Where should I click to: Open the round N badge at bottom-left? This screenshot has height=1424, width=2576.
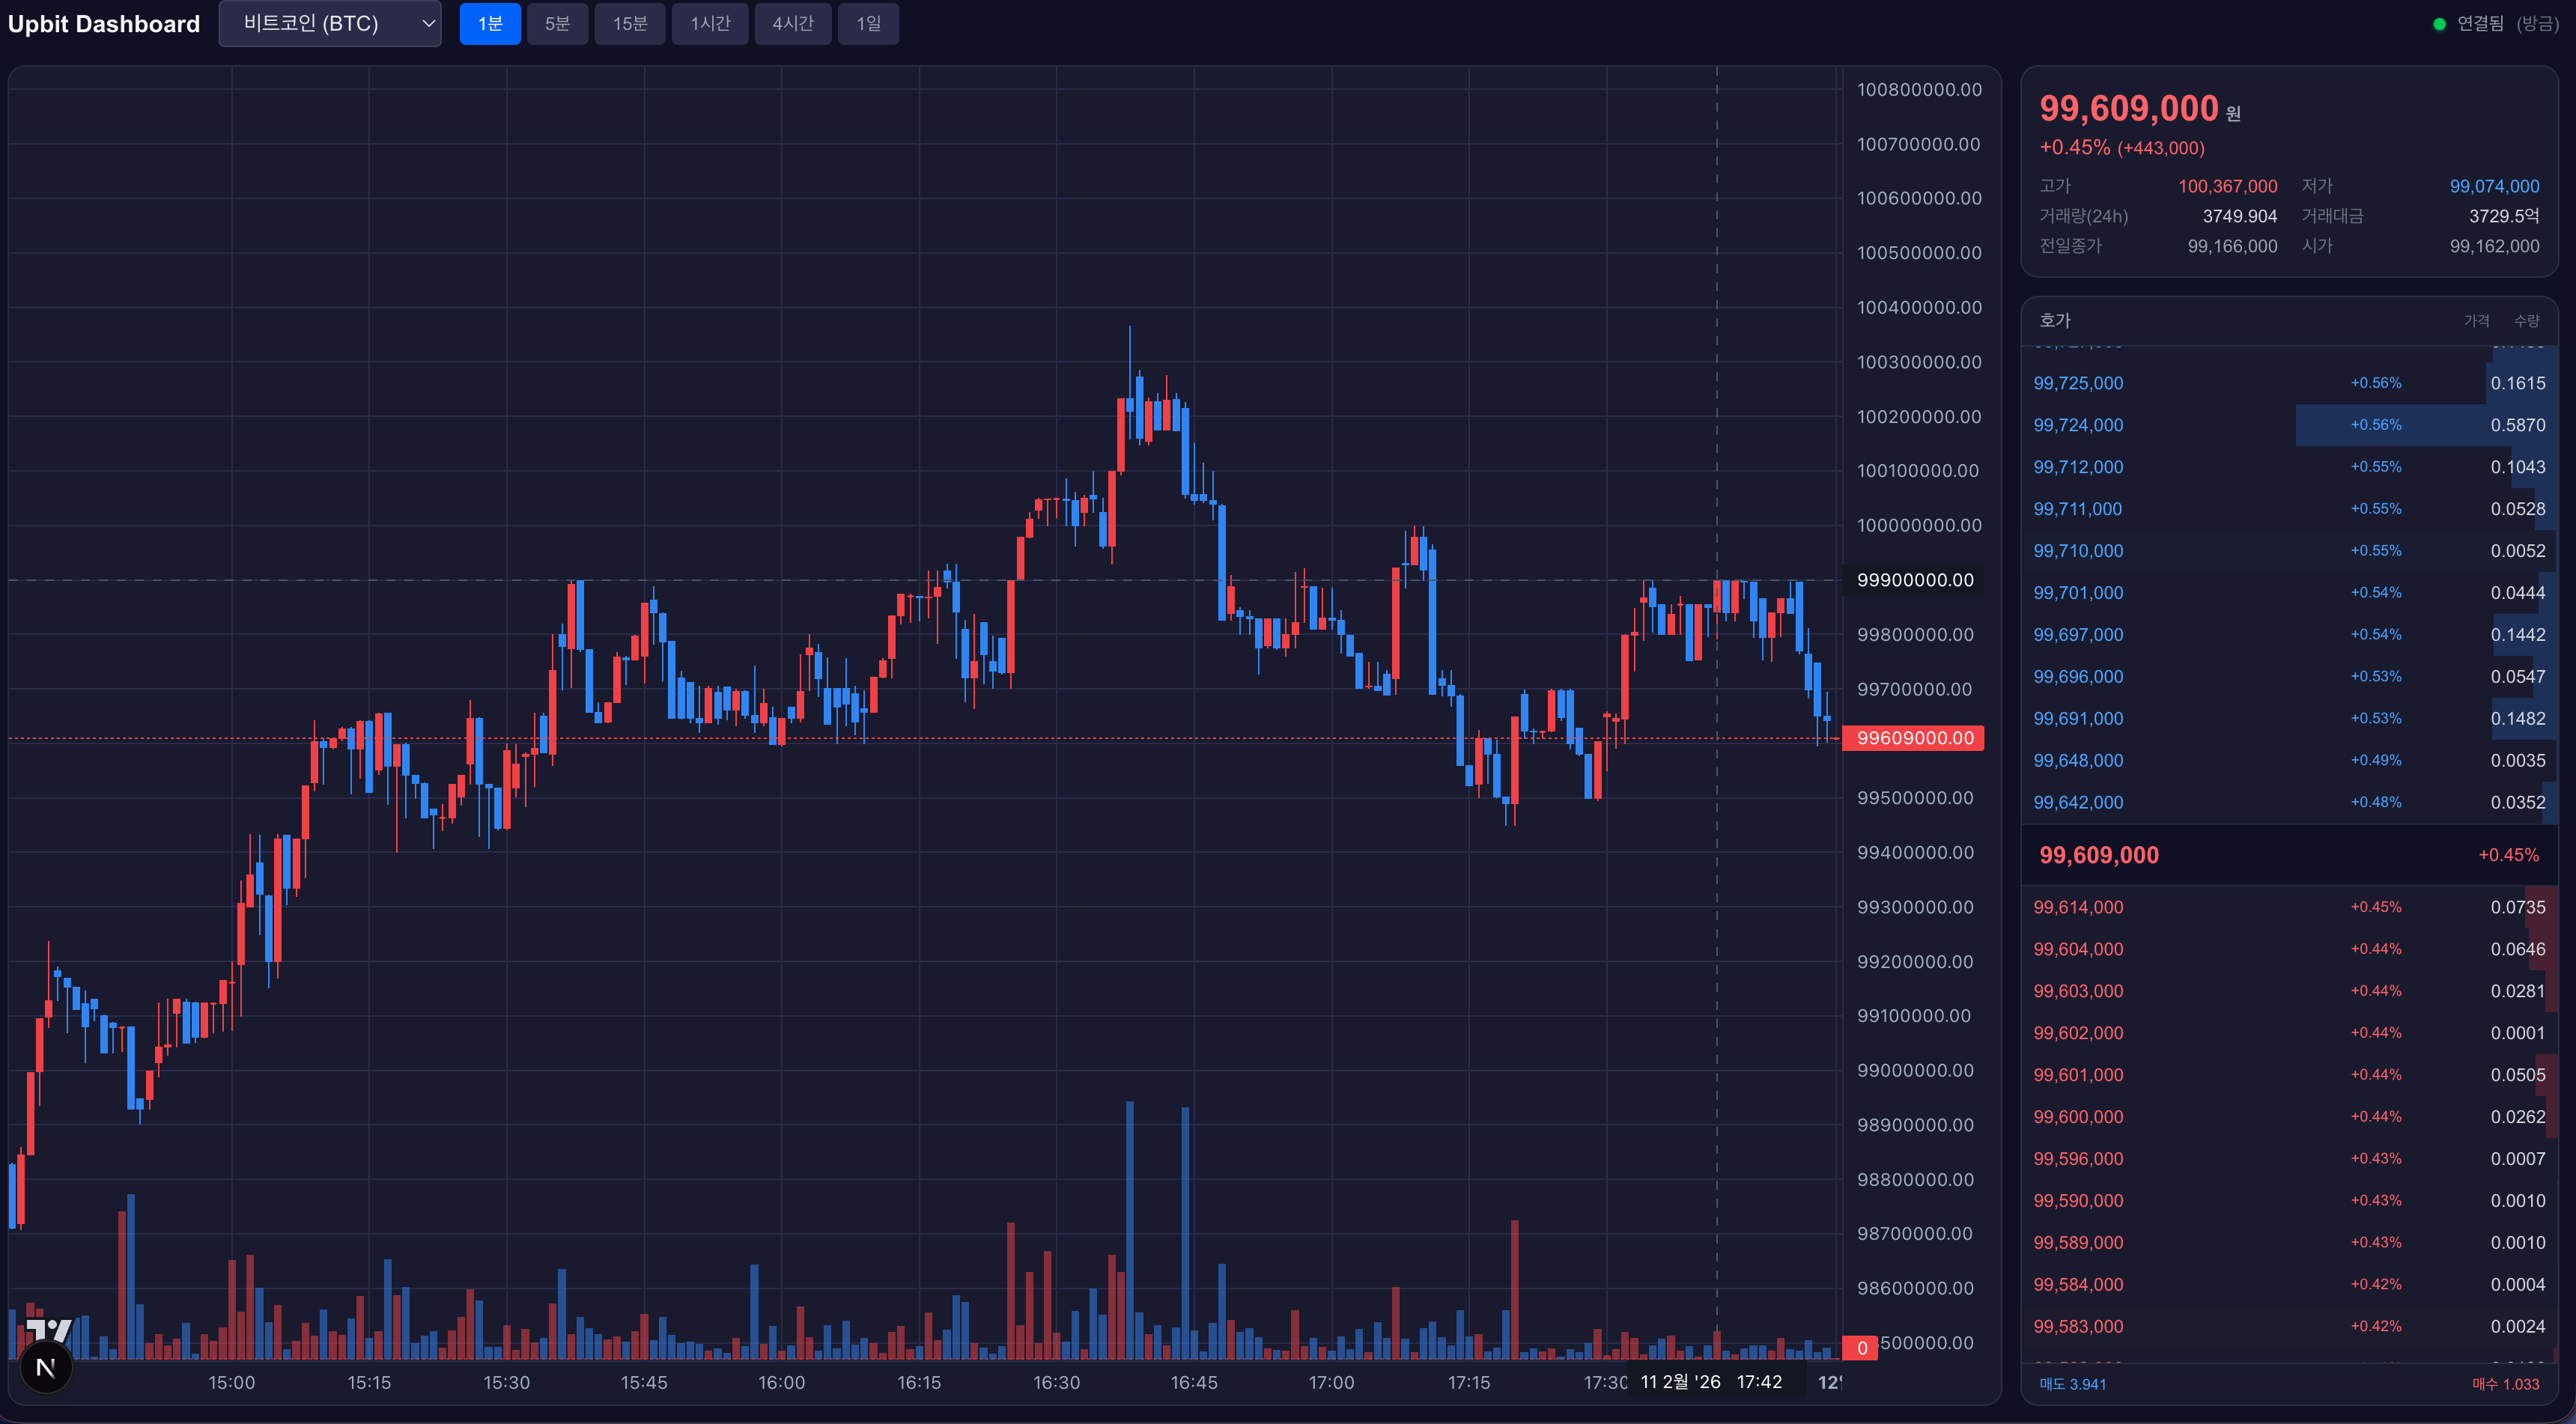(x=46, y=1367)
